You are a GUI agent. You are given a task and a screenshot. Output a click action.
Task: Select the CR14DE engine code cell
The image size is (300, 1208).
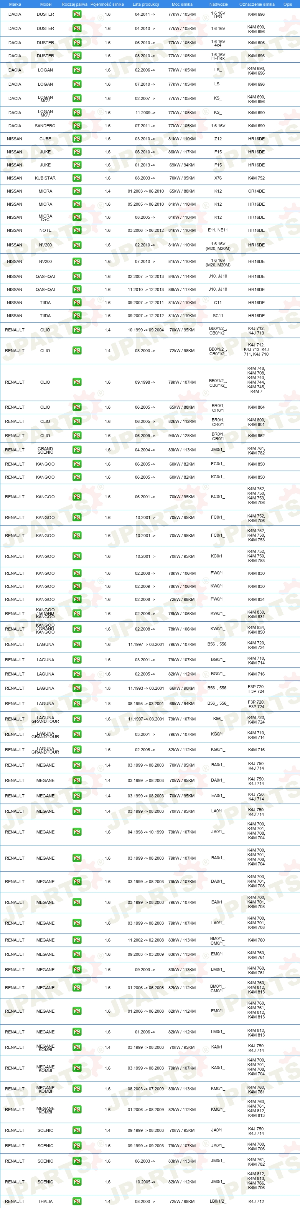257,191
